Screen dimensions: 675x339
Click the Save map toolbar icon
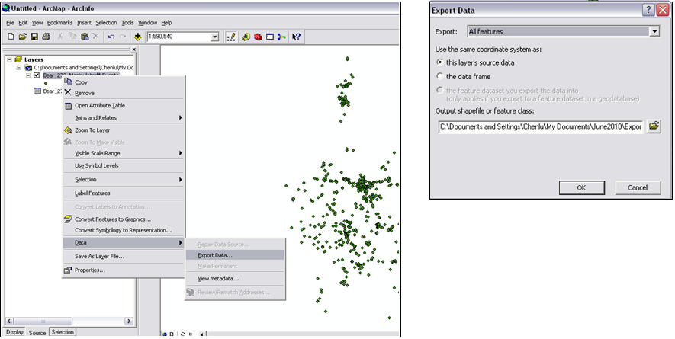pyautogui.click(x=34, y=37)
